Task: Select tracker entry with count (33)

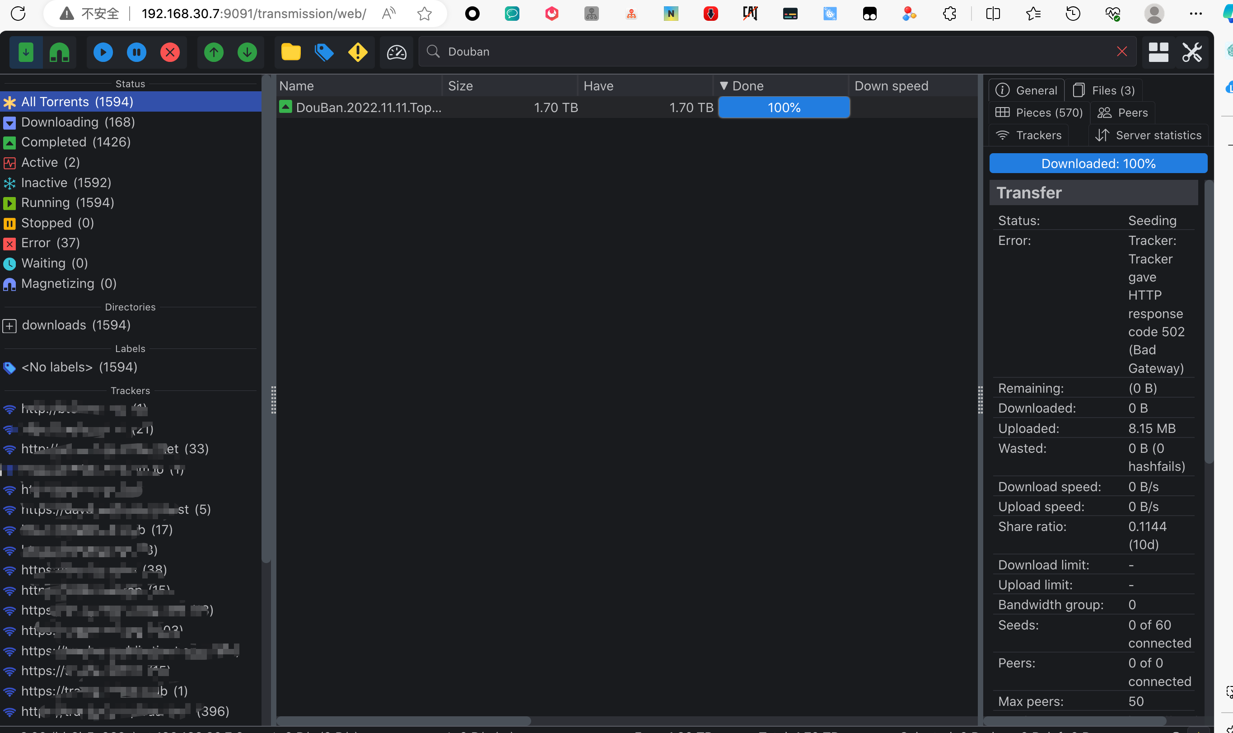Action: point(131,449)
